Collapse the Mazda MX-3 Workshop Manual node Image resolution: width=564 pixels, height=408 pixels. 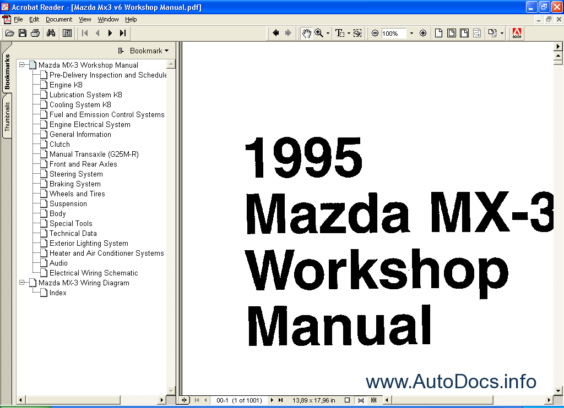click(21, 65)
